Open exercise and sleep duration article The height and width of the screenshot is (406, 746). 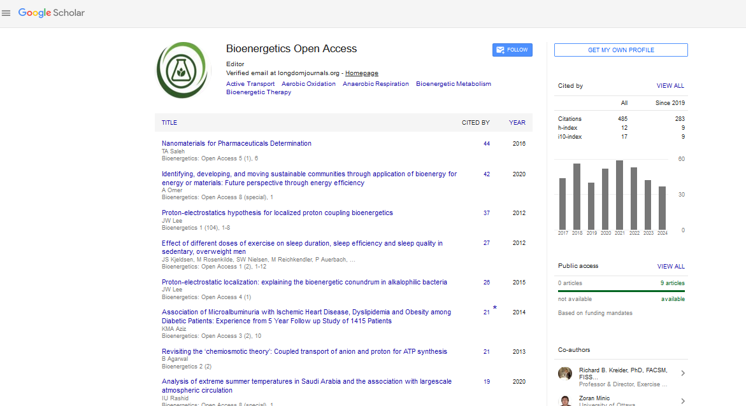tap(302, 247)
